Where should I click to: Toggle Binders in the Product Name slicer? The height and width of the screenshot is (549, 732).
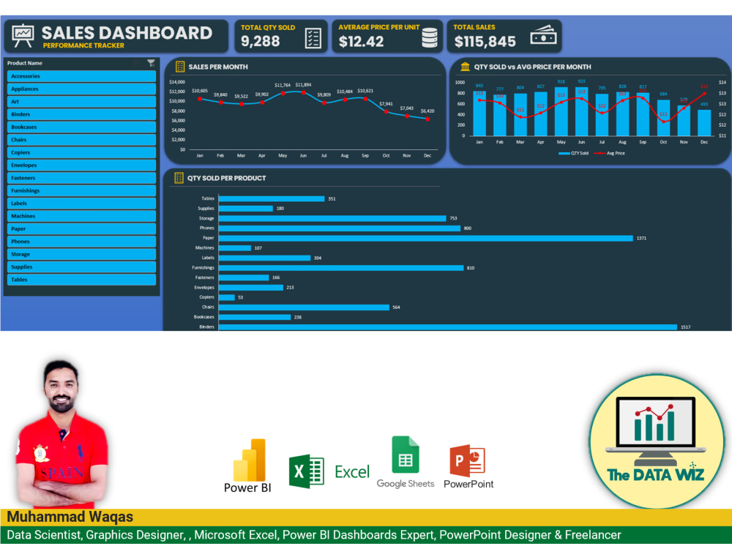click(81, 114)
